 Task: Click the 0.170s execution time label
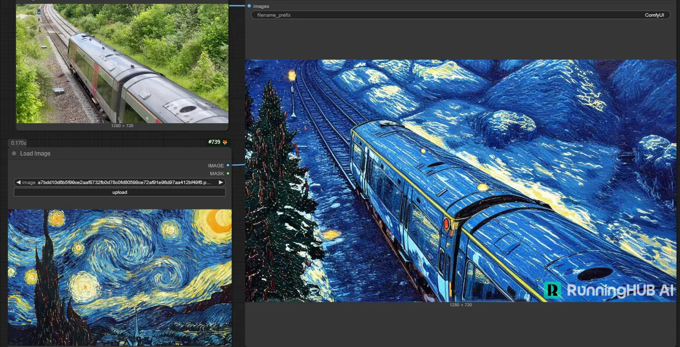(19, 143)
